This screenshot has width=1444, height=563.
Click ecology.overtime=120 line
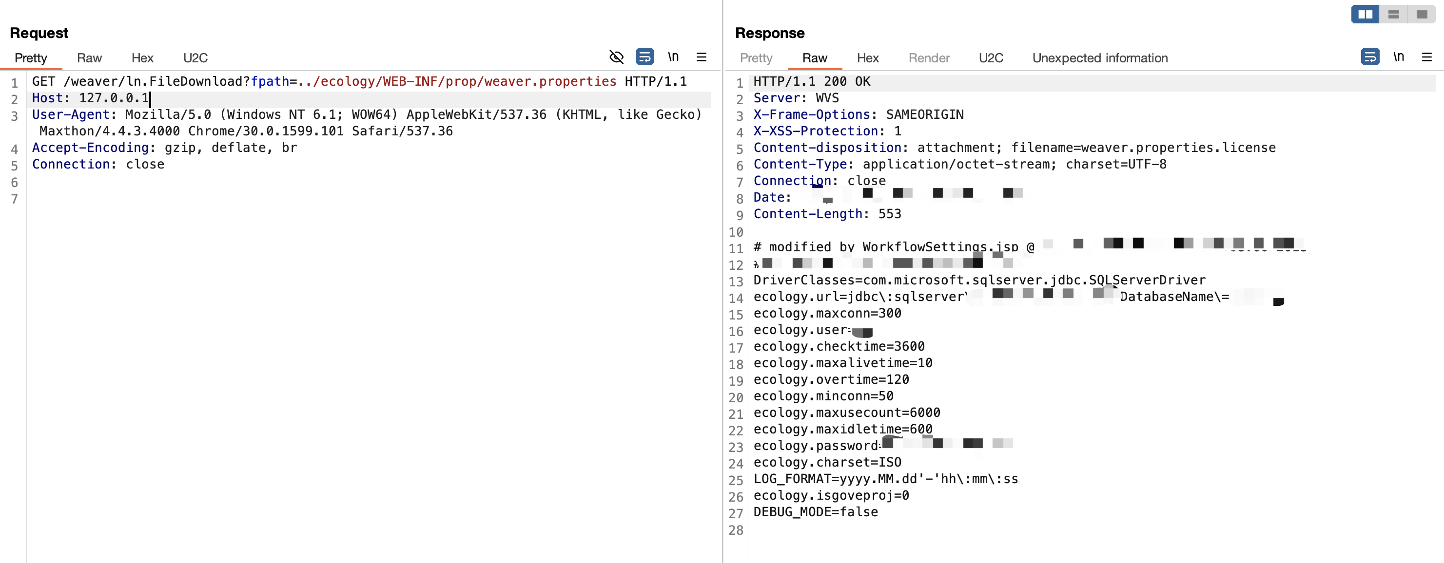[x=831, y=380]
